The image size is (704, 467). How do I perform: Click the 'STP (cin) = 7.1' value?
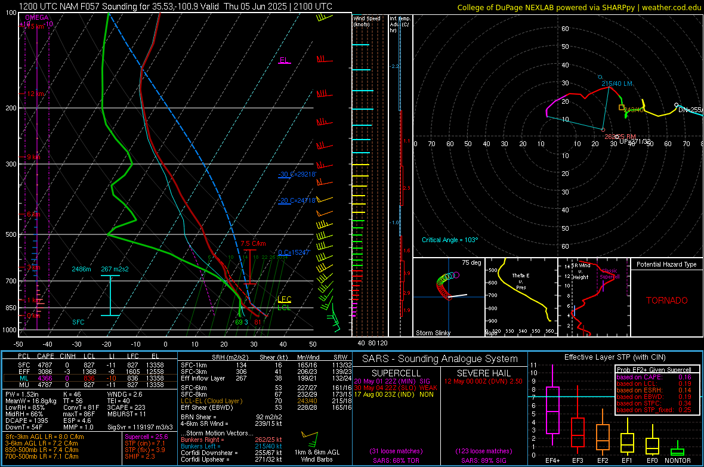pos(145,443)
